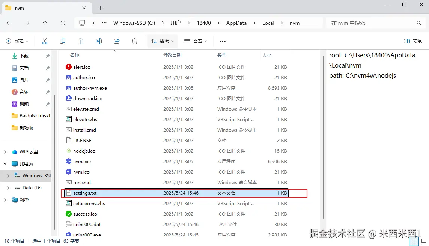The image size is (429, 246).
Task: Click the Paste clipboard icon
Action: click(81, 41)
